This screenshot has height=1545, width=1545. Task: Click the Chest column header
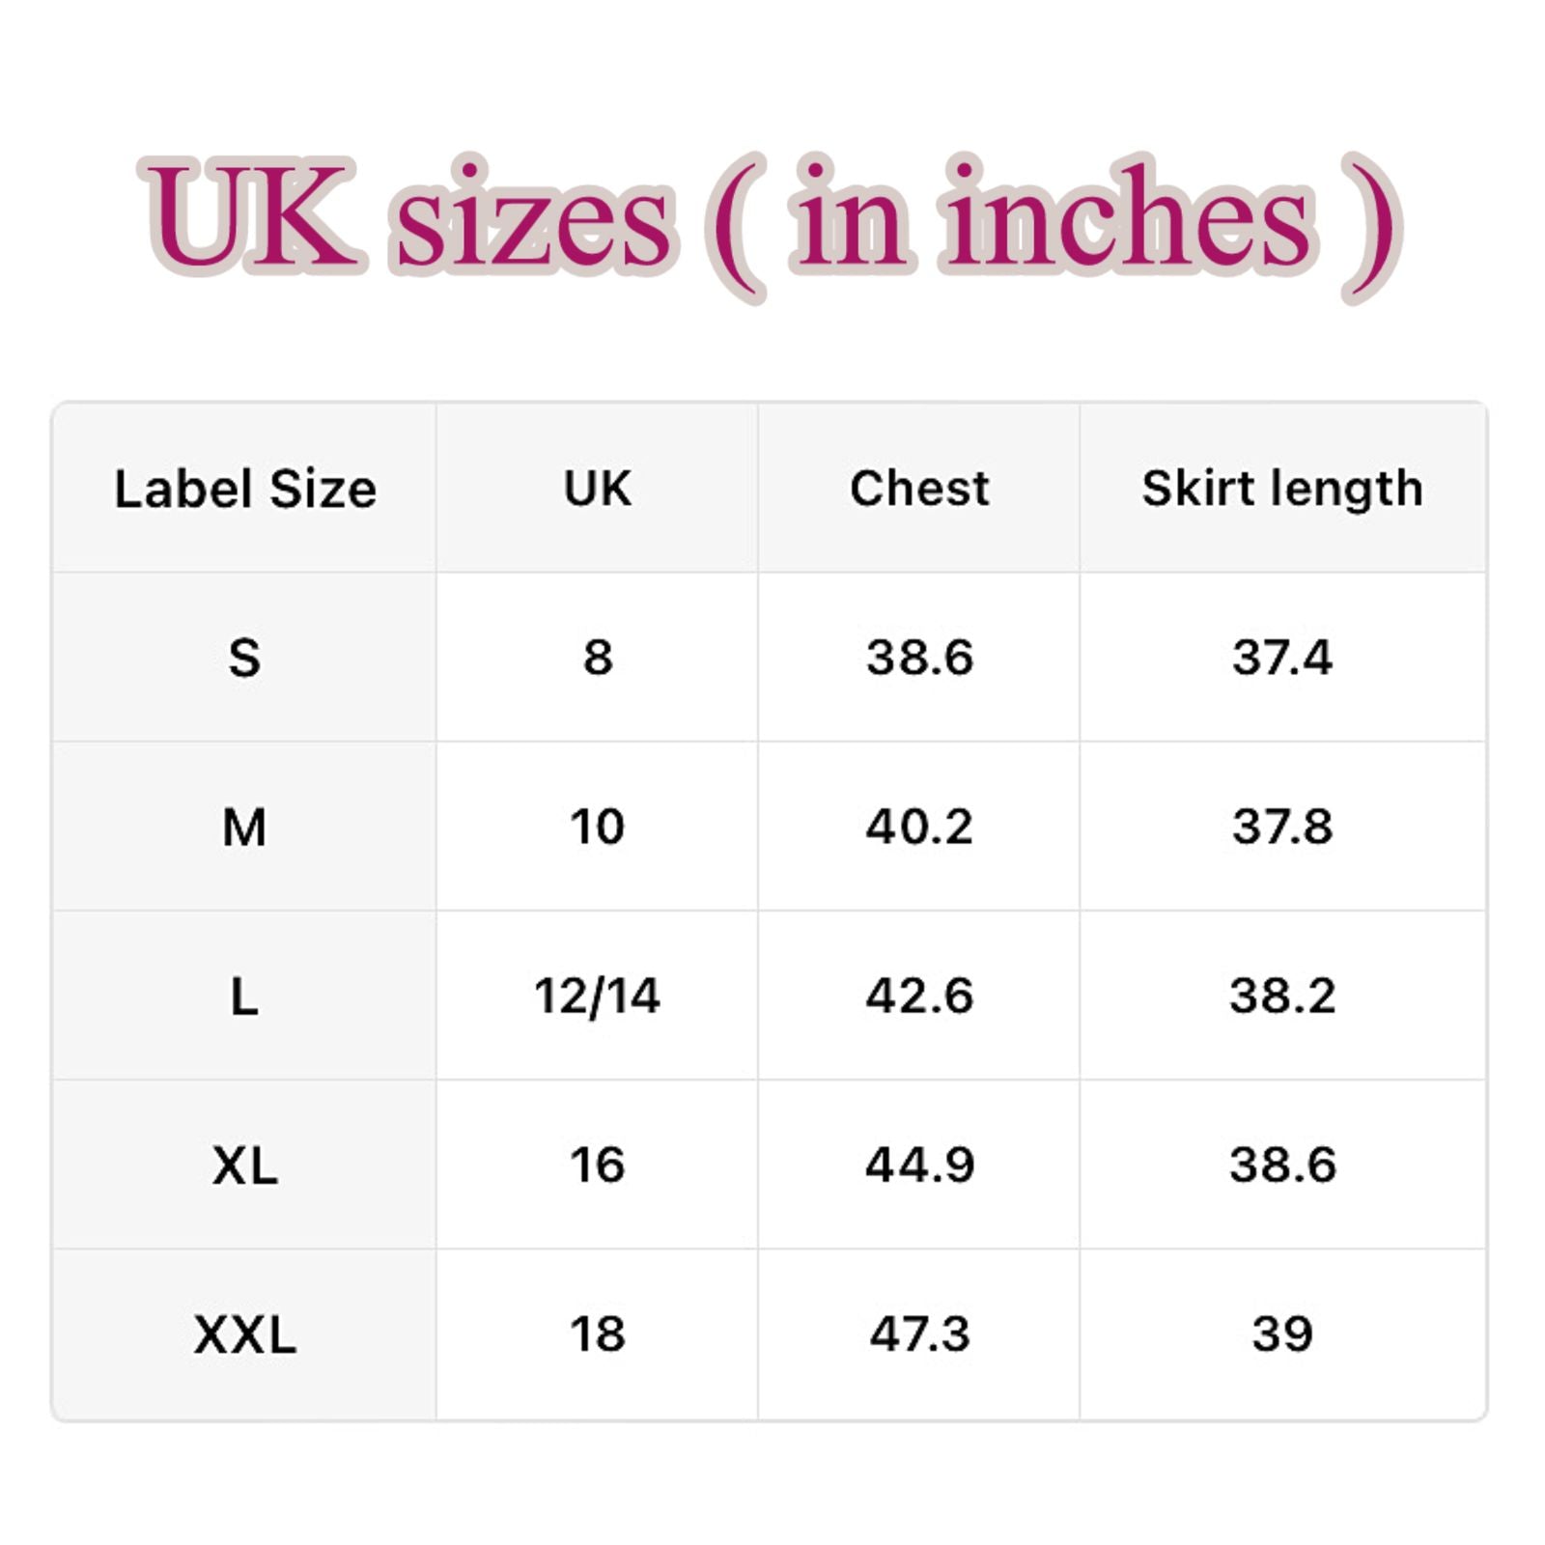[919, 489]
